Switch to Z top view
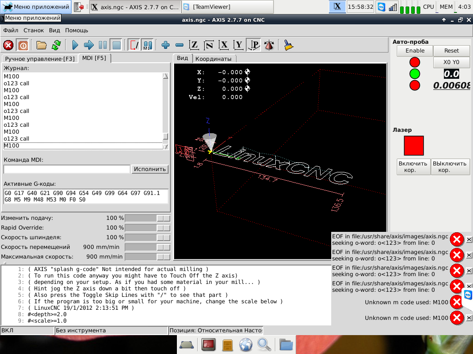This screenshot has height=354, width=473. [194, 46]
